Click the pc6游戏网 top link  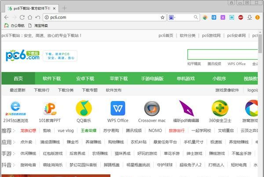pos(211,36)
